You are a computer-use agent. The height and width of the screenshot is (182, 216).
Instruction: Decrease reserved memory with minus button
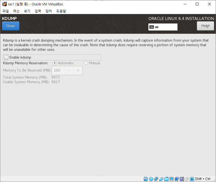[69, 70]
